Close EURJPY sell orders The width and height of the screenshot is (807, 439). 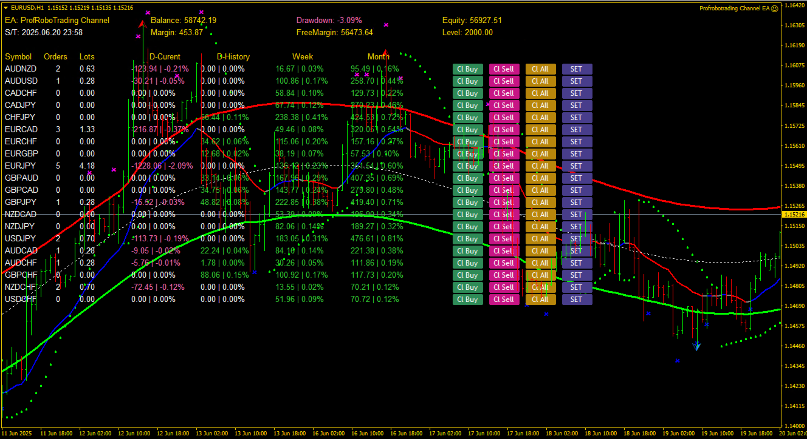tap(504, 166)
